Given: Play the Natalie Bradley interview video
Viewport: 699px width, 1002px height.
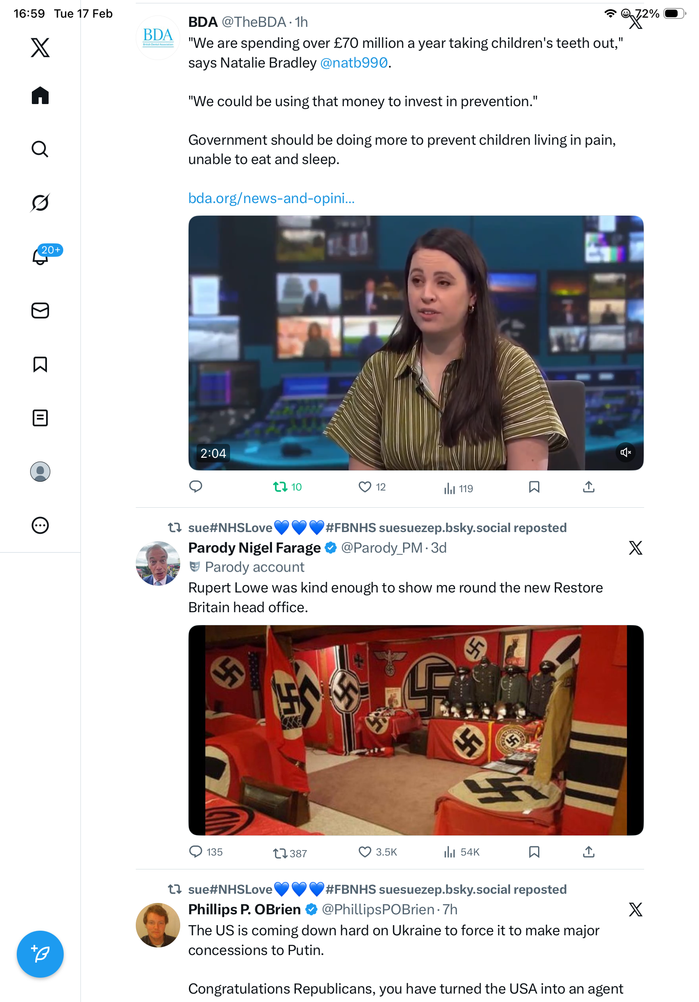Looking at the screenshot, I should (x=416, y=342).
